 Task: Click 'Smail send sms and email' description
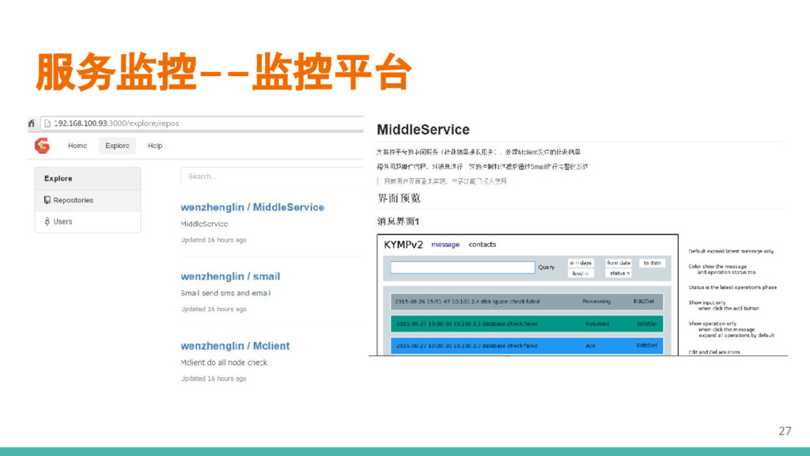(225, 293)
